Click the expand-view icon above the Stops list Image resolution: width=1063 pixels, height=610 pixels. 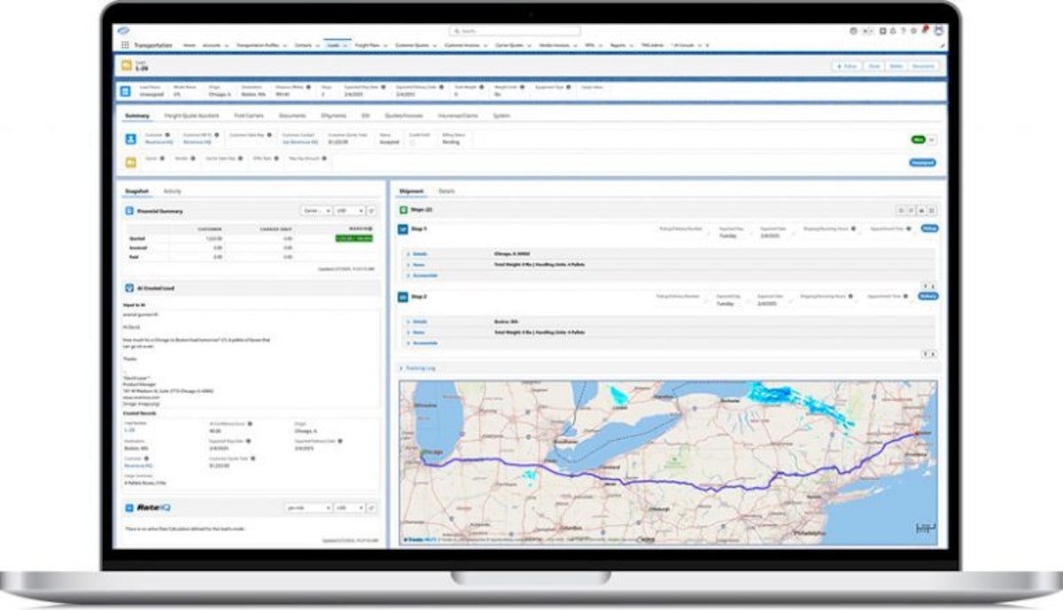click(931, 208)
